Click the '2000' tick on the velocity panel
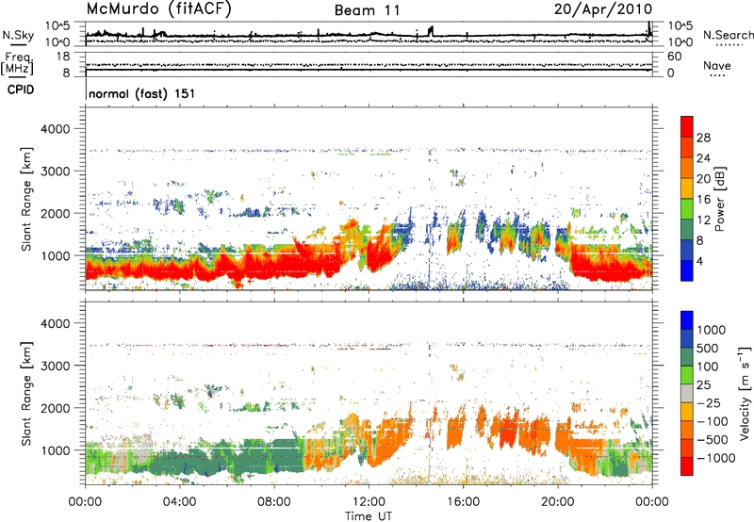Image resolution: width=754 pixels, height=522 pixels. 55,408
